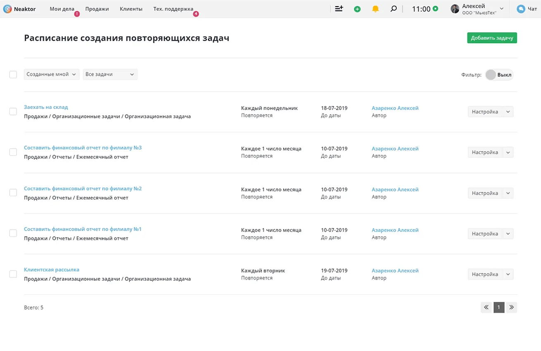Screen dimensions: 541x351
Task: Open notifications bell icon
Action: 375,9
